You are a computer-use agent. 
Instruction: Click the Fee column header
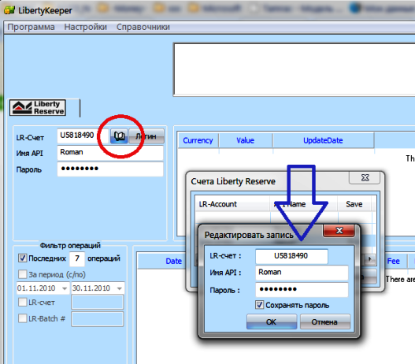pyautogui.click(x=393, y=261)
